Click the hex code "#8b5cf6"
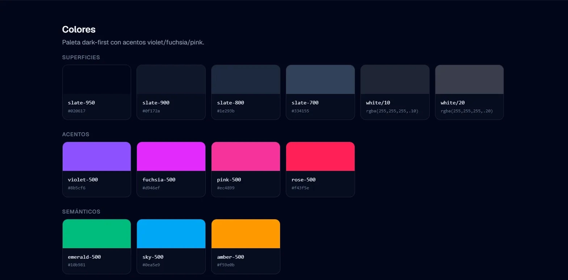Viewport: 568px width, 280px height. 77,188
